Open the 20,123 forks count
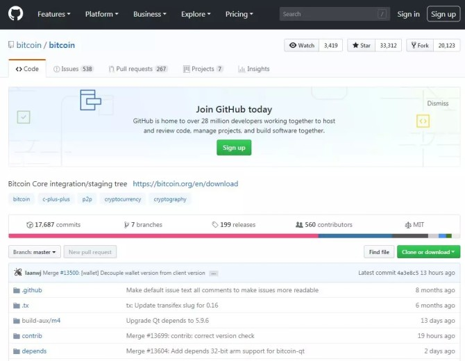 [x=446, y=45]
